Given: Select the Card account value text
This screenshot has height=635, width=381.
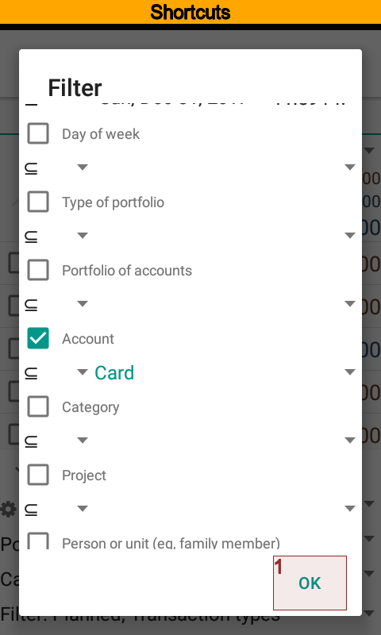Looking at the screenshot, I should [x=114, y=373].
